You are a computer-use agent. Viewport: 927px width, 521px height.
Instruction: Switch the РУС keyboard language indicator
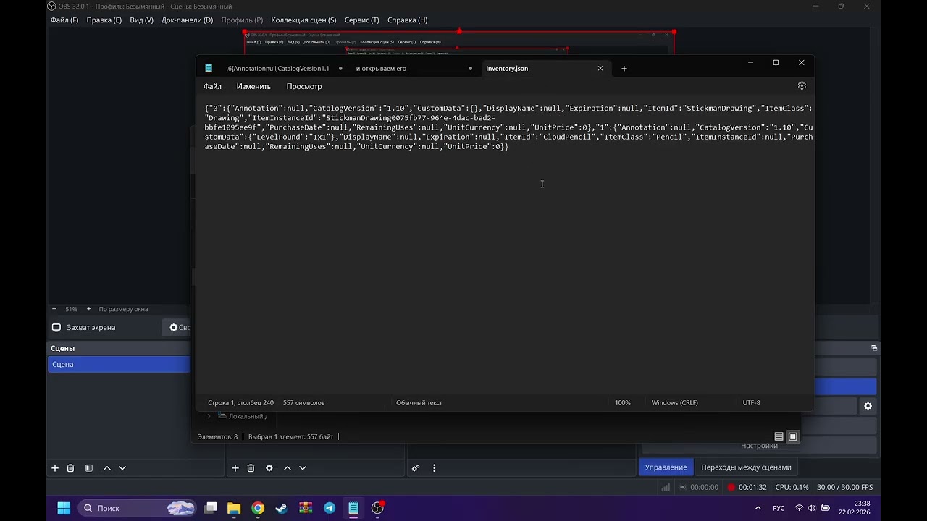[x=779, y=508]
